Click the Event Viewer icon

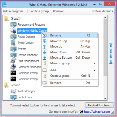pos(13,43)
